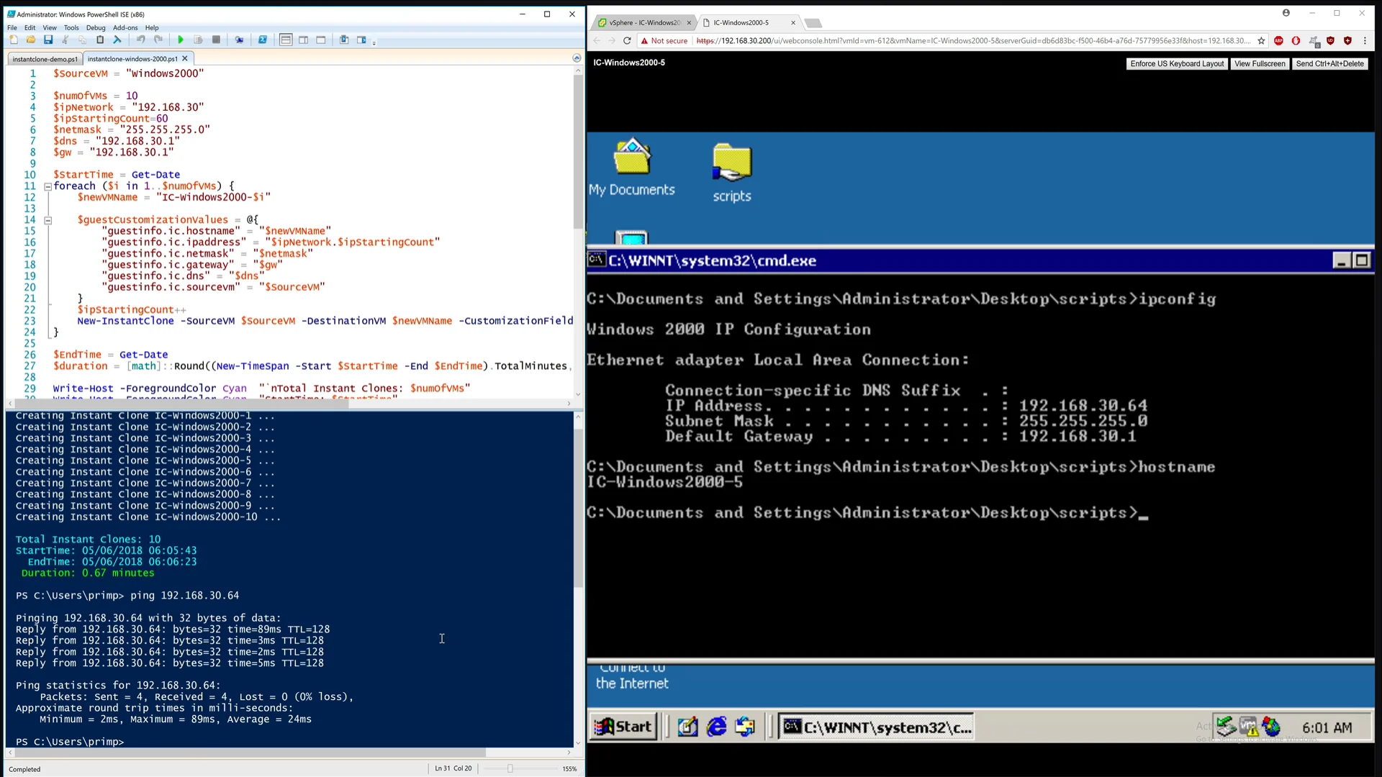The image size is (1382, 777).
Task: Adjust the zoom slider in status bar
Action: click(x=510, y=768)
